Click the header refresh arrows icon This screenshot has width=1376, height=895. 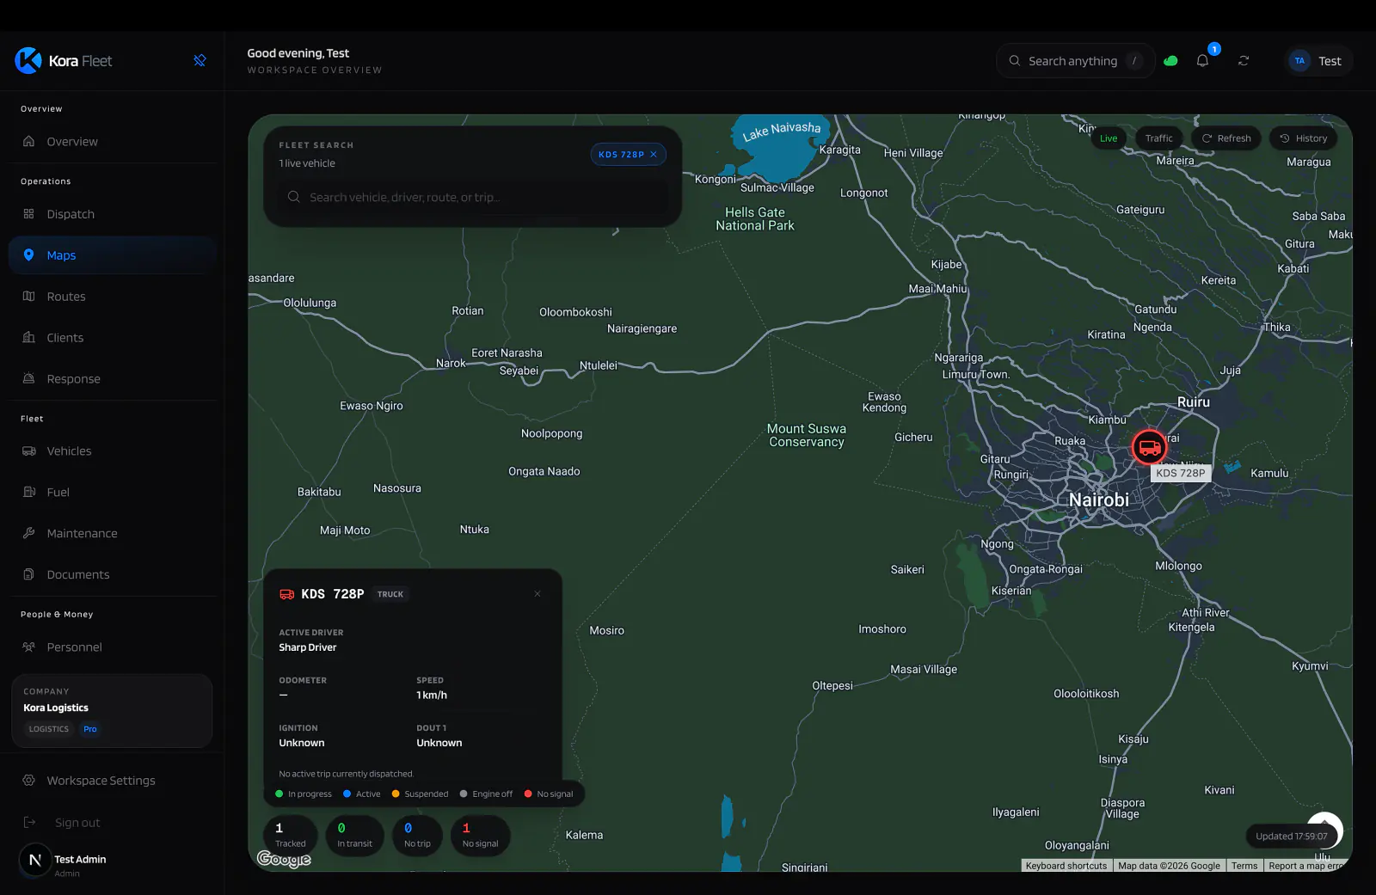(x=1244, y=61)
